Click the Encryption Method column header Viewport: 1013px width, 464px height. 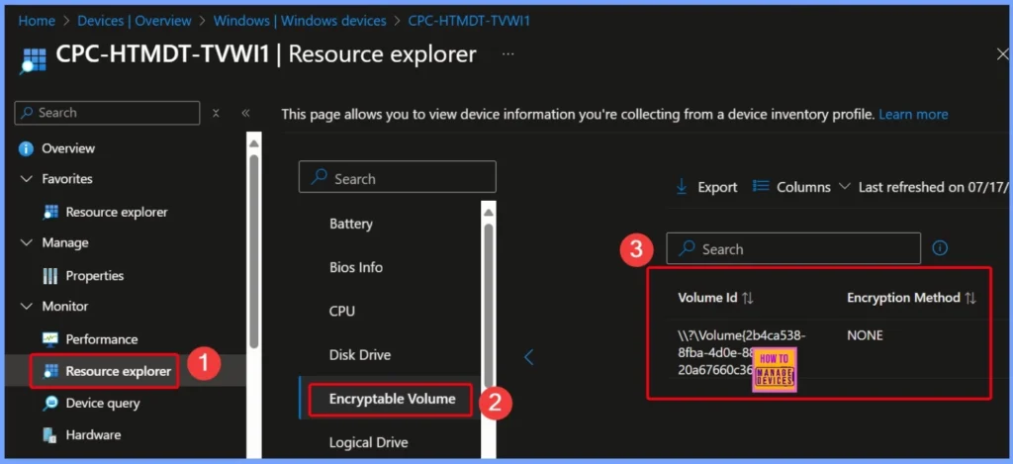click(x=903, y=298)
